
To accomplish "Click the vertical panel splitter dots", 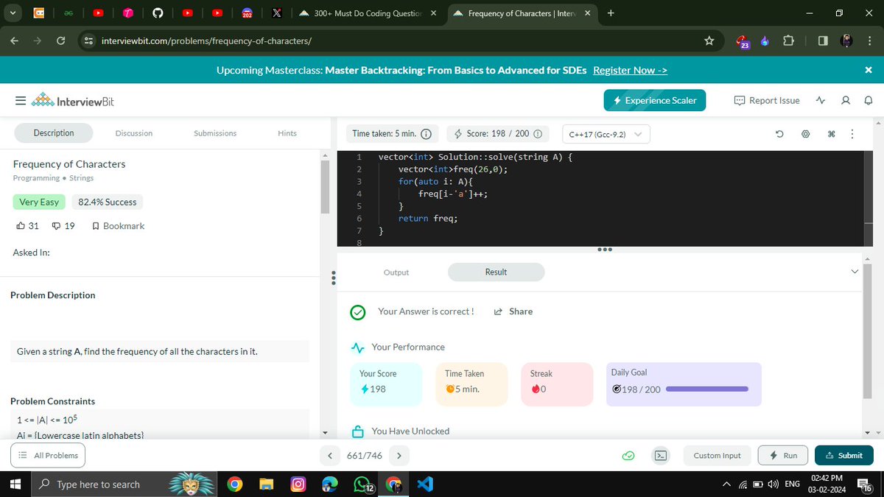I will pos(334,278).
